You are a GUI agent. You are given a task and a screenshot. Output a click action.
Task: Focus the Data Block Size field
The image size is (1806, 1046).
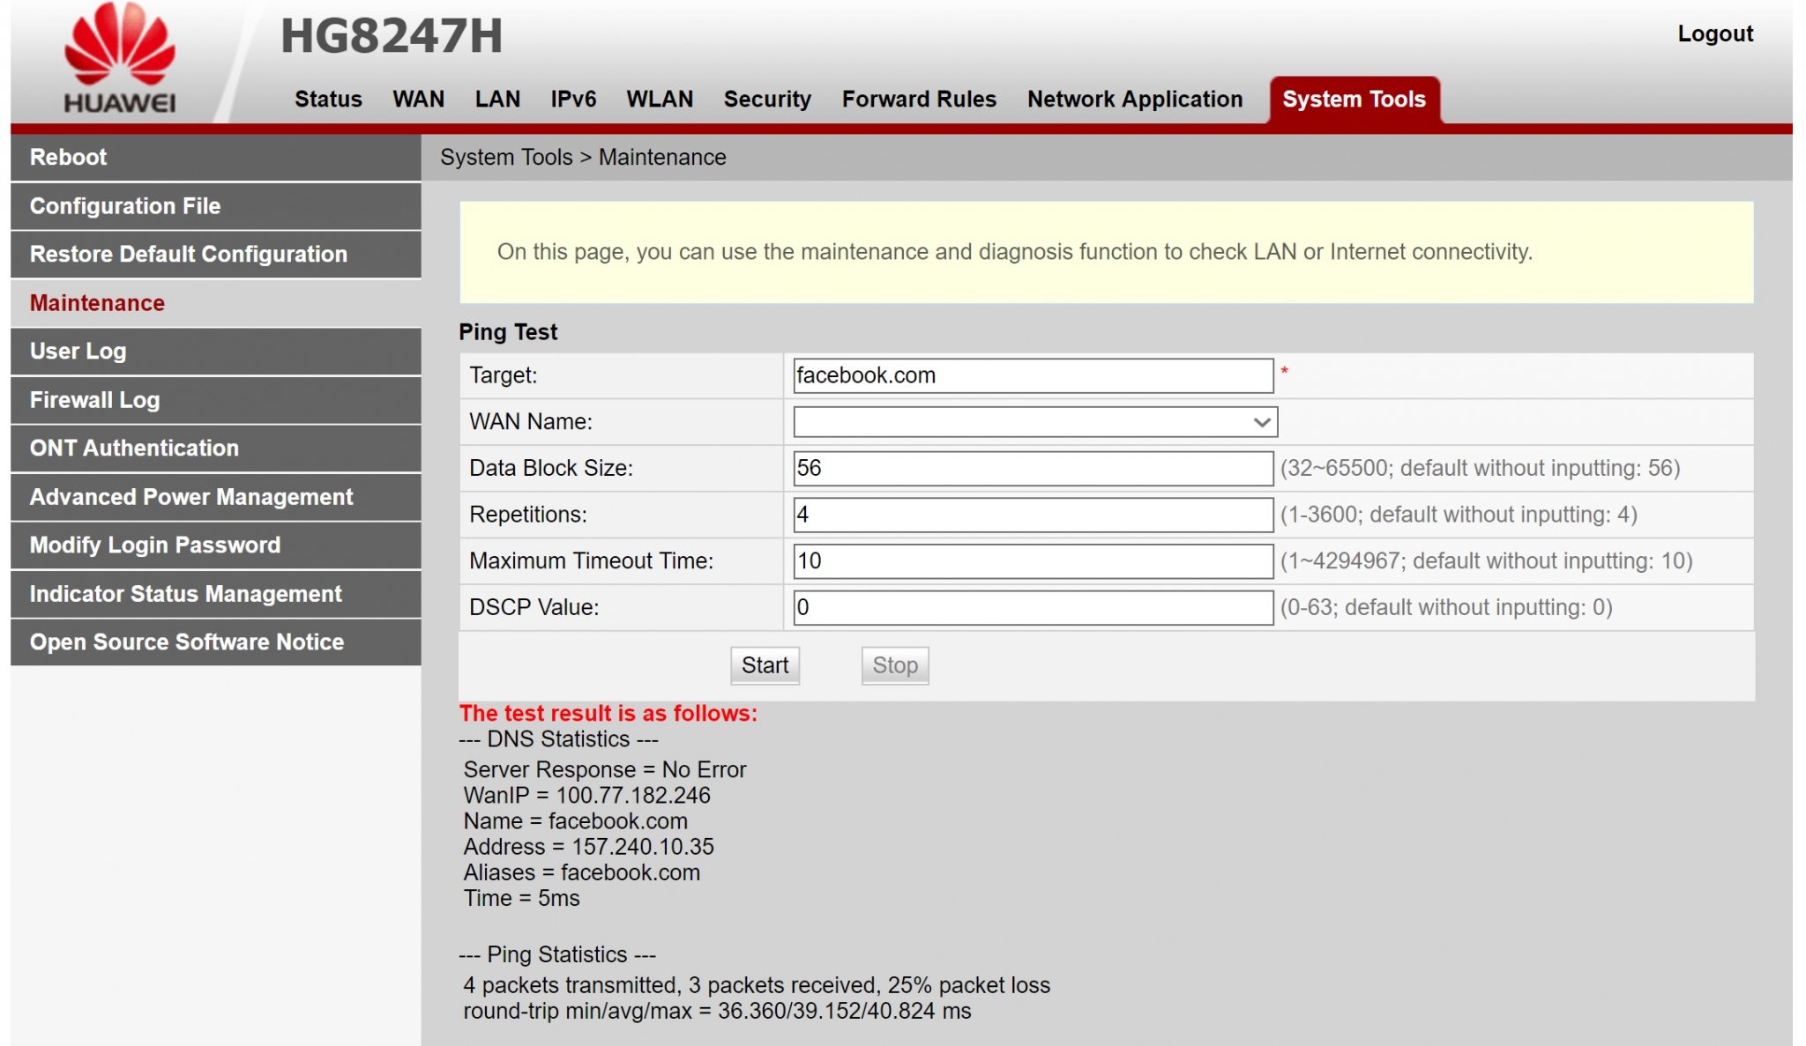click(x=1033, y=468)
